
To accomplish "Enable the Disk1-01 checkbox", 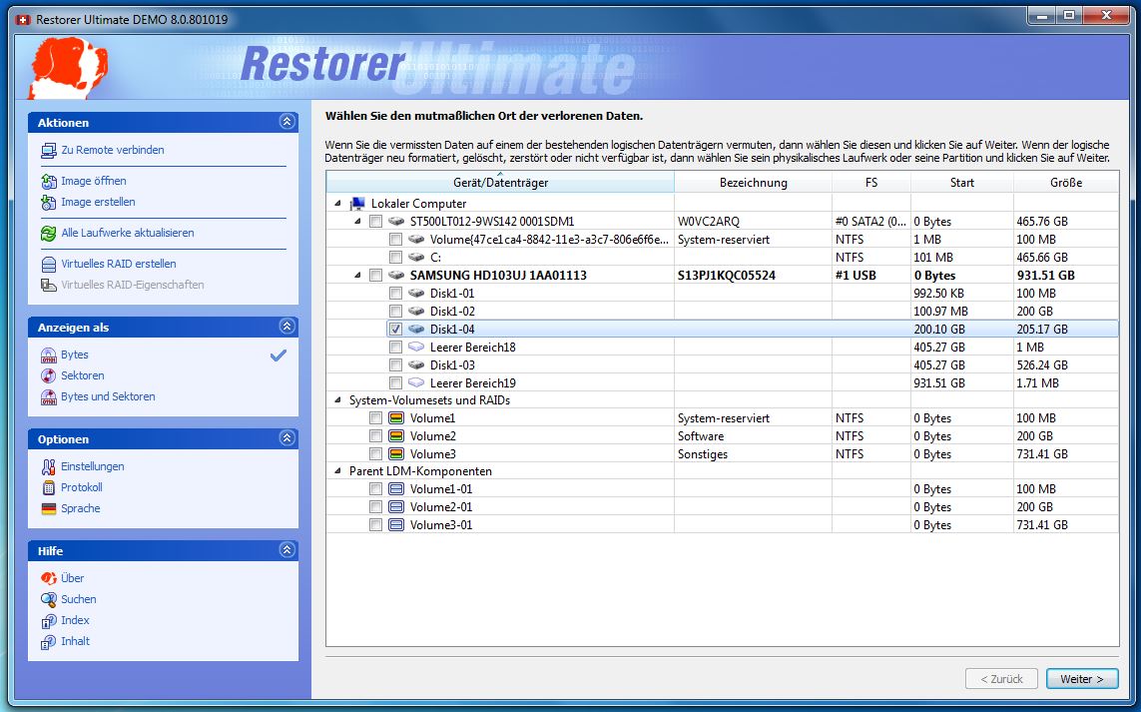I will 396,294.
